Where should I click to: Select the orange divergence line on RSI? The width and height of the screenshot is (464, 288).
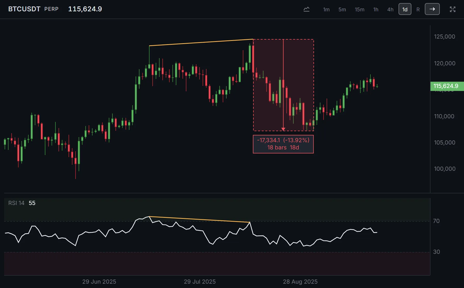click(x=200, y=219)
